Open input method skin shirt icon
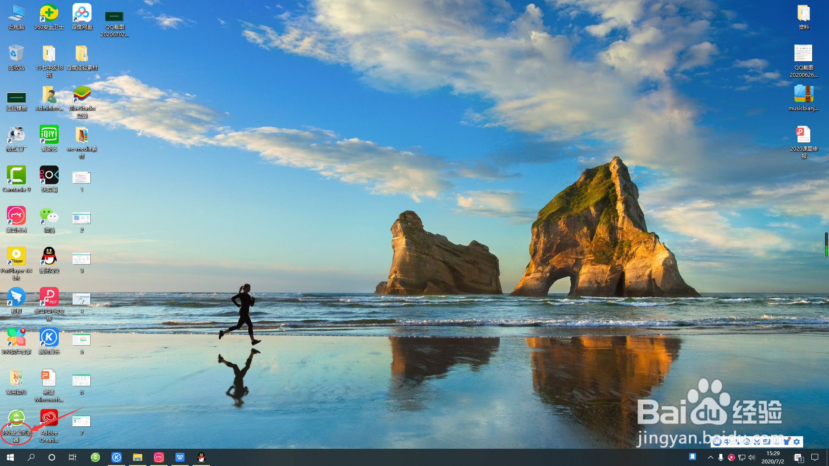This screenshot has width=829, height=466. click(x=787, y=442)
